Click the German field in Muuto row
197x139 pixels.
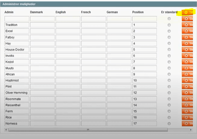tap(119, 68)
